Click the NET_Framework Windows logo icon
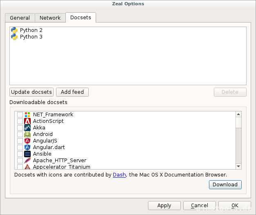The image size is (256, 215). [x=27, y=115]
